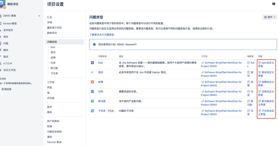
Task: Select 汇总 in project settings menu
Action: 50,17
